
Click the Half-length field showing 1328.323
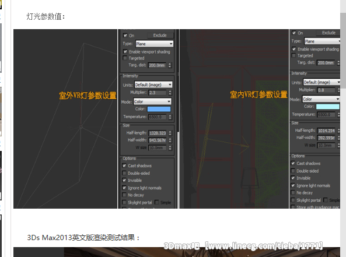point(158,133)
